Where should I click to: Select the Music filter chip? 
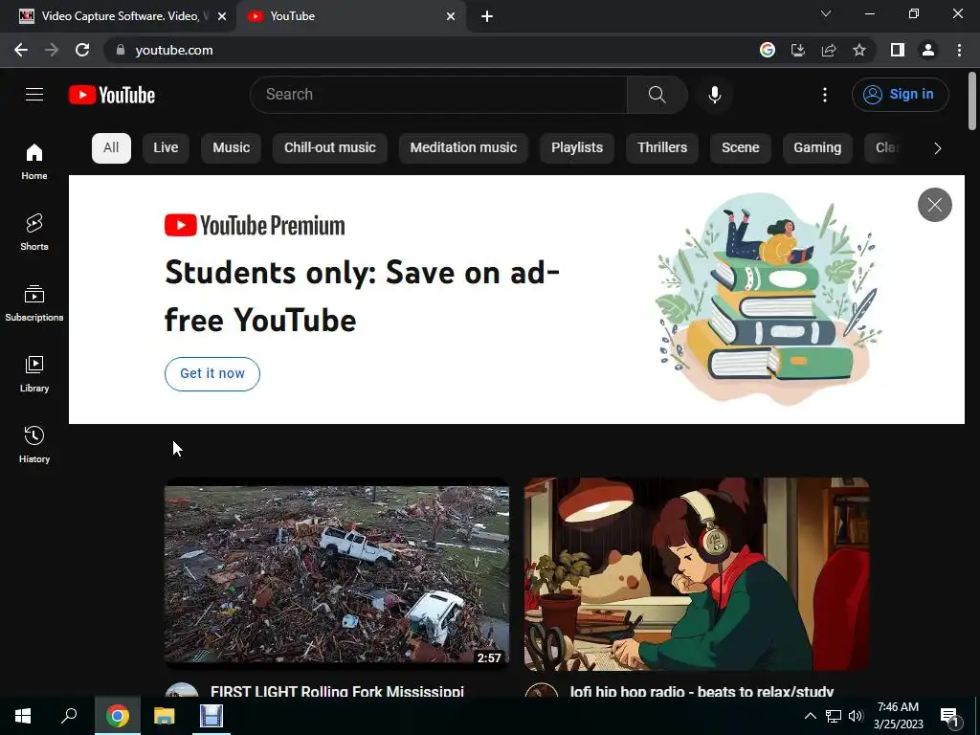pyautogui.click(x=232, y=148)
